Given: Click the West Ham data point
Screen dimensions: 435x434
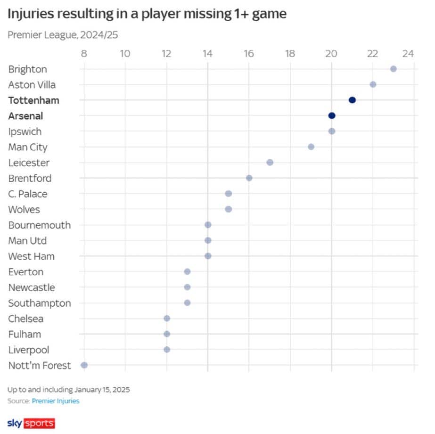Looking at the screenshot, I should [208, 256].
